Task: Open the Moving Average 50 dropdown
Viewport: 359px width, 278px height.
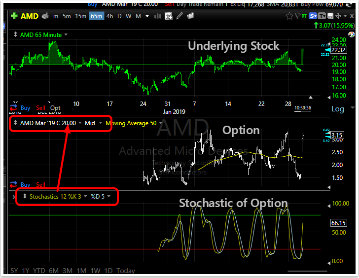Action: tap(160, 123)
